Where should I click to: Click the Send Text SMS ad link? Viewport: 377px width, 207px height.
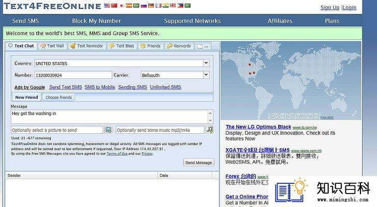pos(66,87)
